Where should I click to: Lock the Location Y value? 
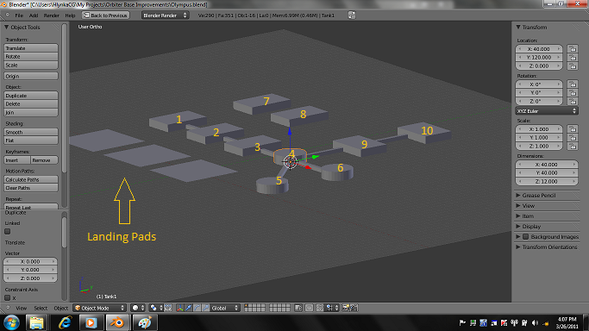tap(573, 58)
